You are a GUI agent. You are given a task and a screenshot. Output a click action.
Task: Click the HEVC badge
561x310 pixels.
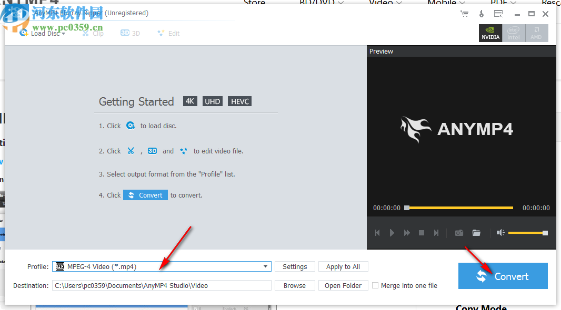[x=239, y=101]
